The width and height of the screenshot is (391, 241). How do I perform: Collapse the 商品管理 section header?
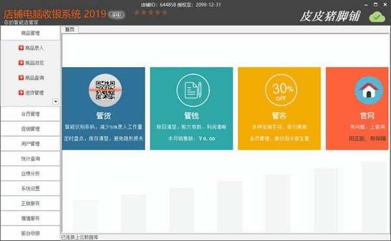pos(30,33)
